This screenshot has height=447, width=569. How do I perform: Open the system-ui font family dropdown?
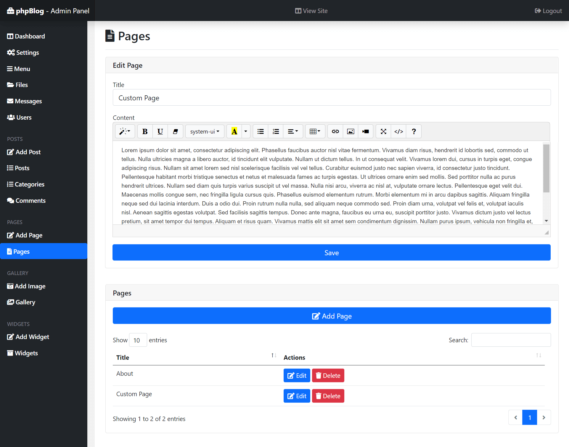205,131
